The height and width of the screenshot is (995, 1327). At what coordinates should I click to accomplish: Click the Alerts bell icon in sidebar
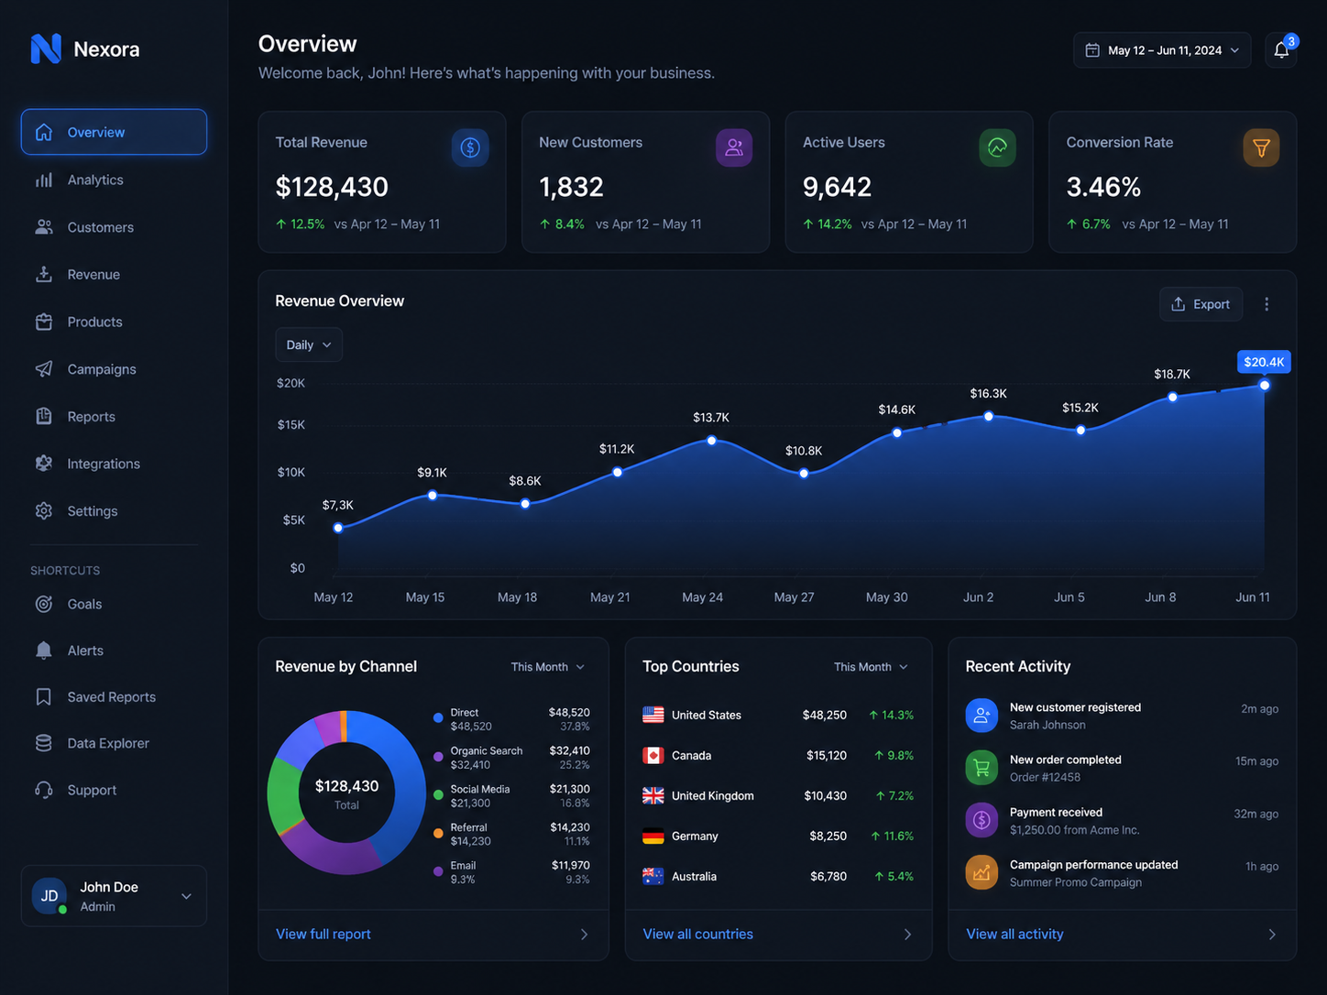pos(43,651)
